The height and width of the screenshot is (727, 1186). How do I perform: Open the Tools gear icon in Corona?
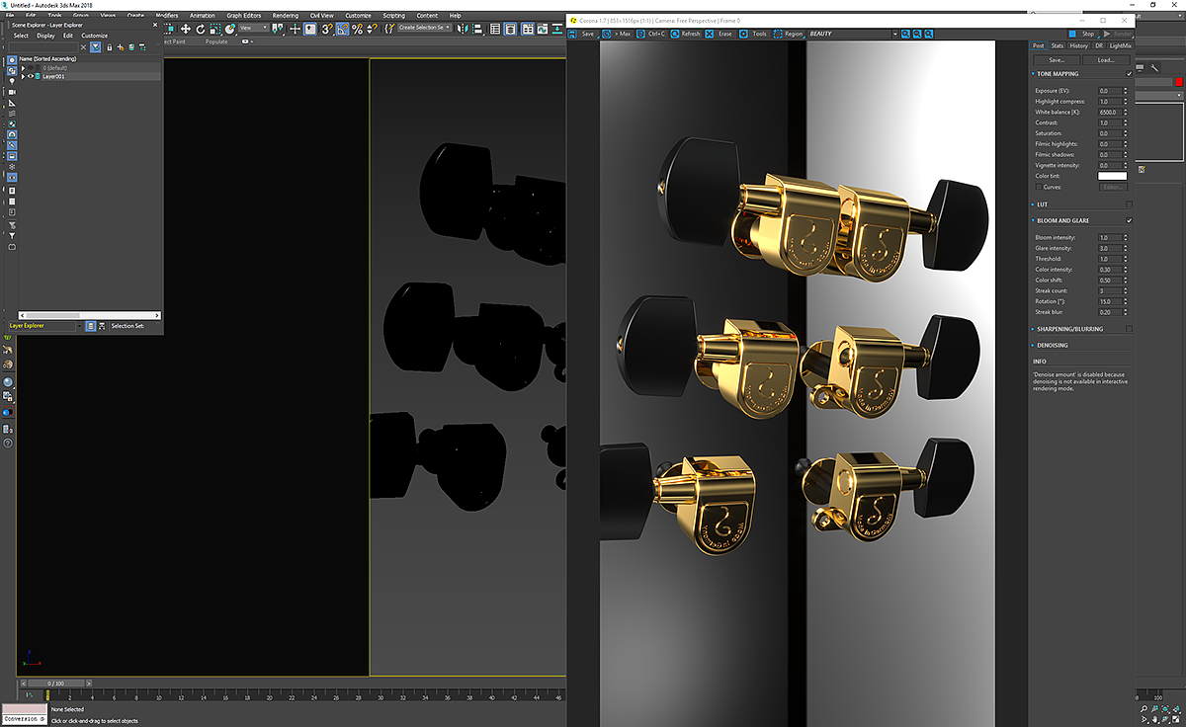(743, 34)
